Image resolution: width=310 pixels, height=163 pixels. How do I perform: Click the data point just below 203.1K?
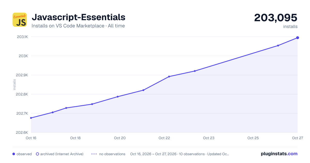point(278,46)
